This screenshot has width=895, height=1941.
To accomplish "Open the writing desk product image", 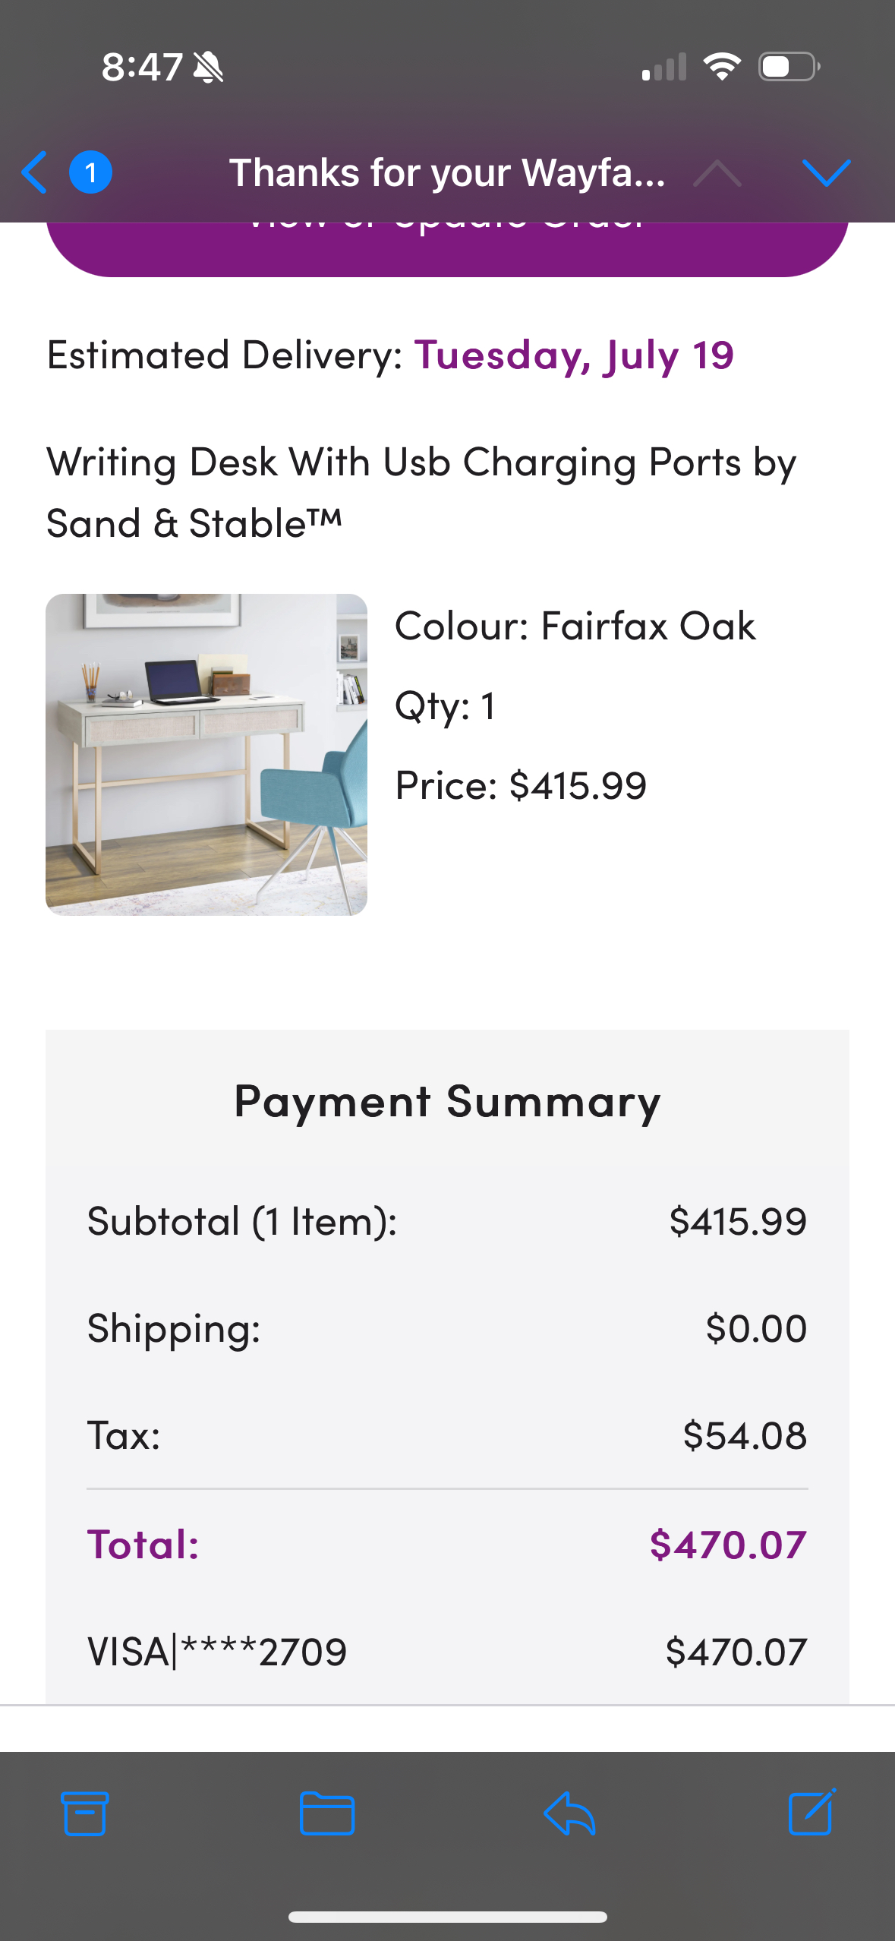I will (x=206, y=754).
